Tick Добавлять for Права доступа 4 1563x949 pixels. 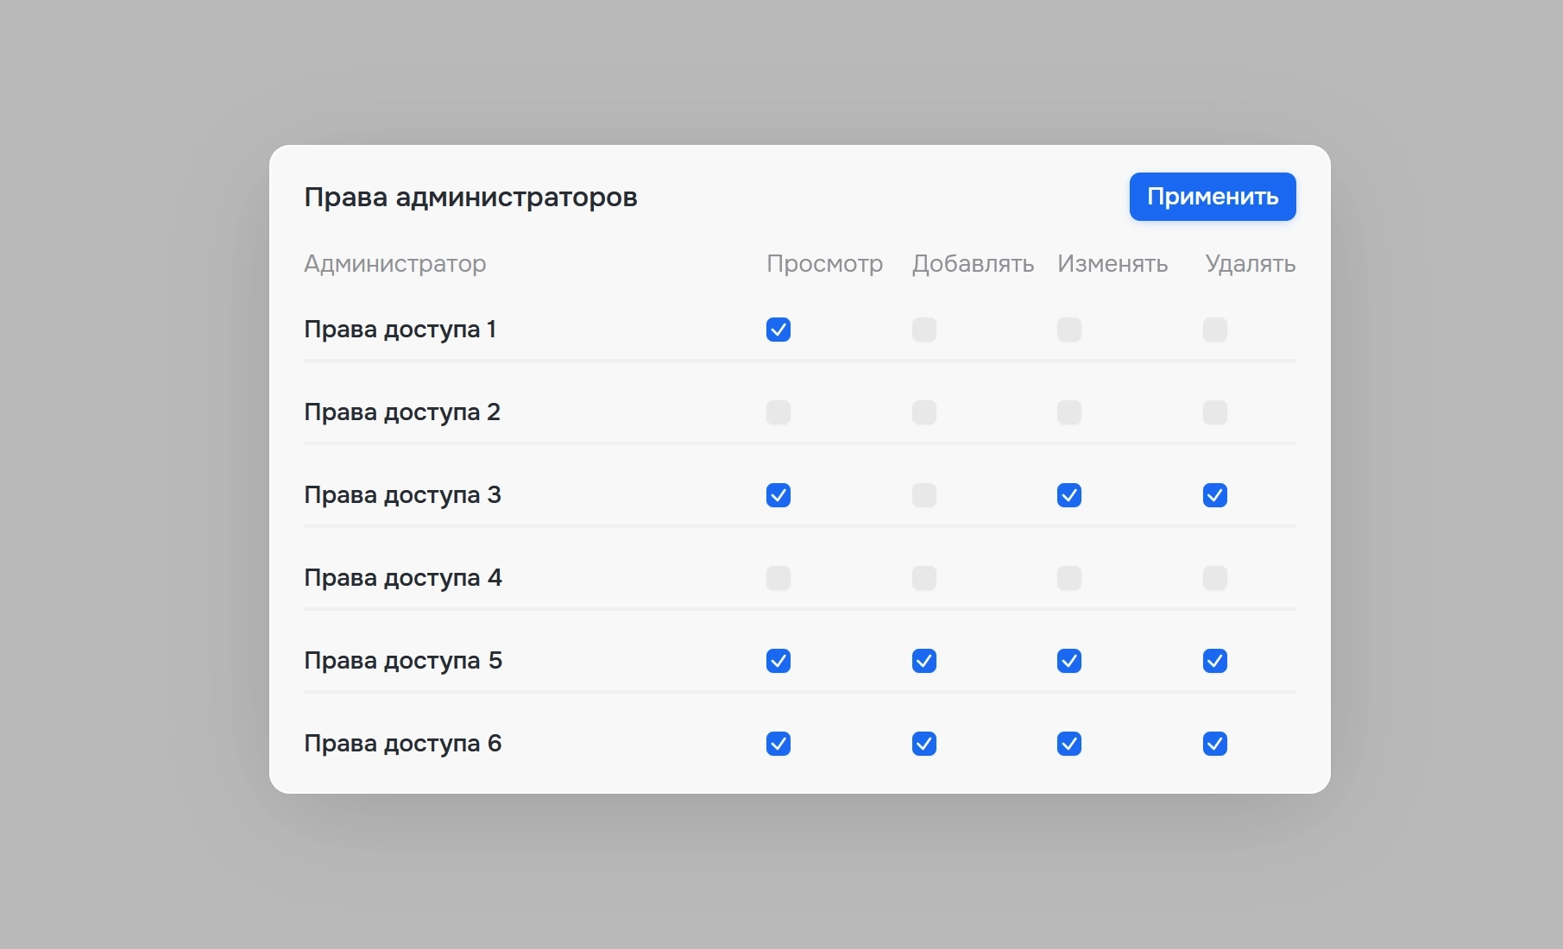point(924,578)
